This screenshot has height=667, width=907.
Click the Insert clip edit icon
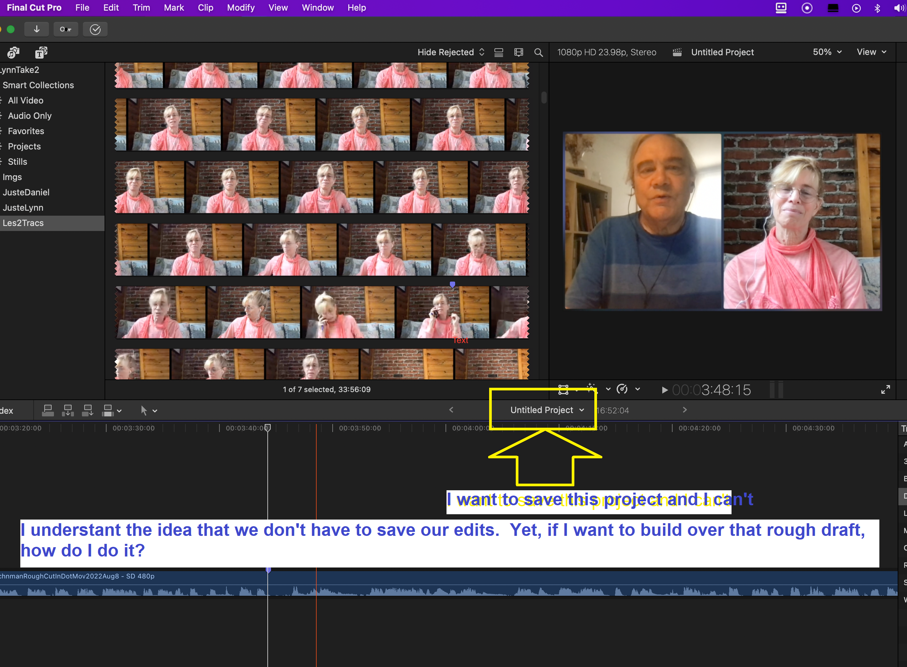click(68, 410)
